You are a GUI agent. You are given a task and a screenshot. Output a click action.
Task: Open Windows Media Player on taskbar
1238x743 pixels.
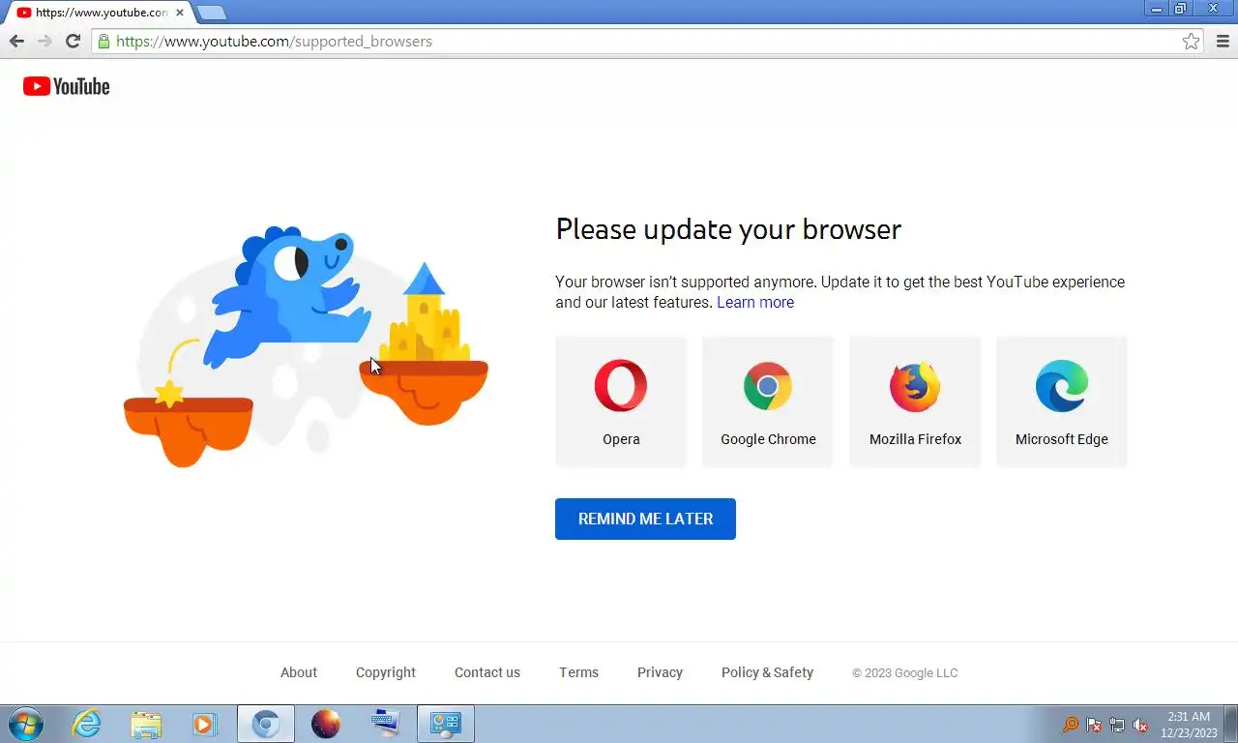[205, 724]
